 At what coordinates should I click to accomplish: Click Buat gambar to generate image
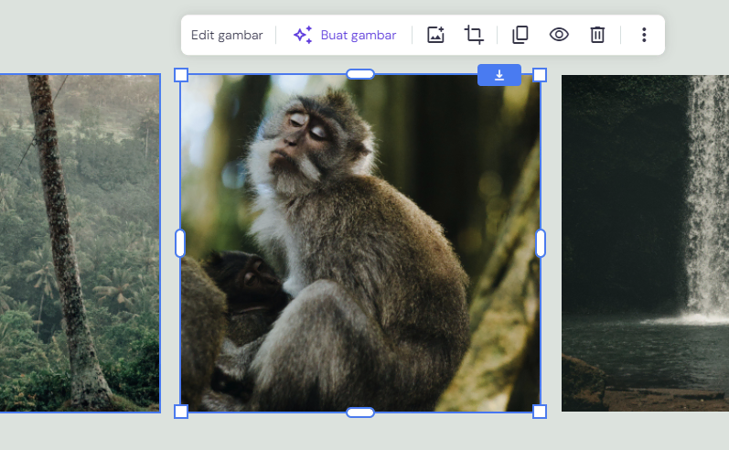tap(345, 35)
